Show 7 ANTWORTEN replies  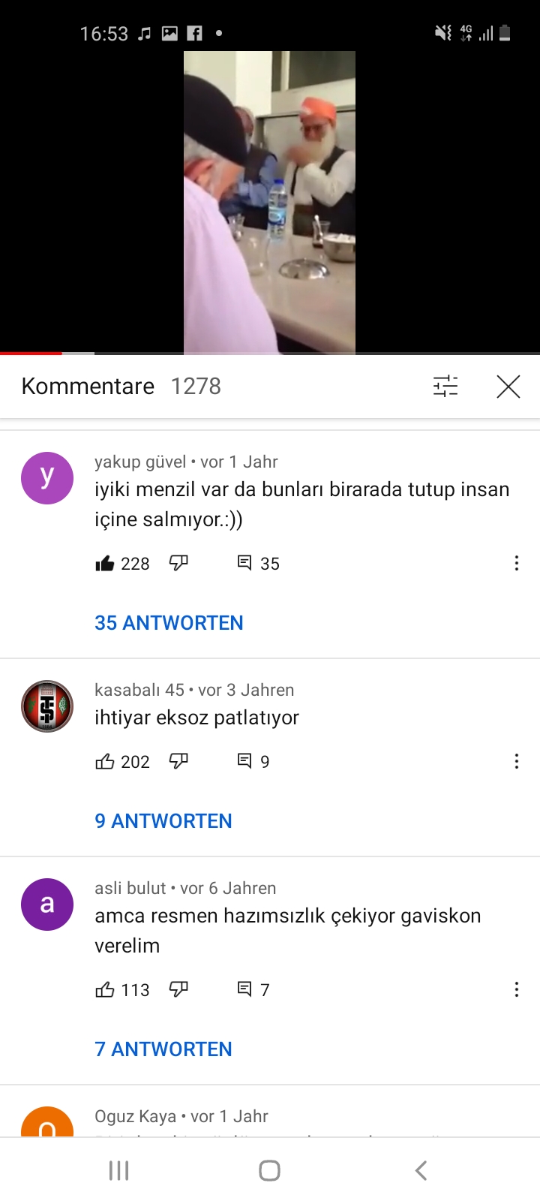pos(163,1049)
